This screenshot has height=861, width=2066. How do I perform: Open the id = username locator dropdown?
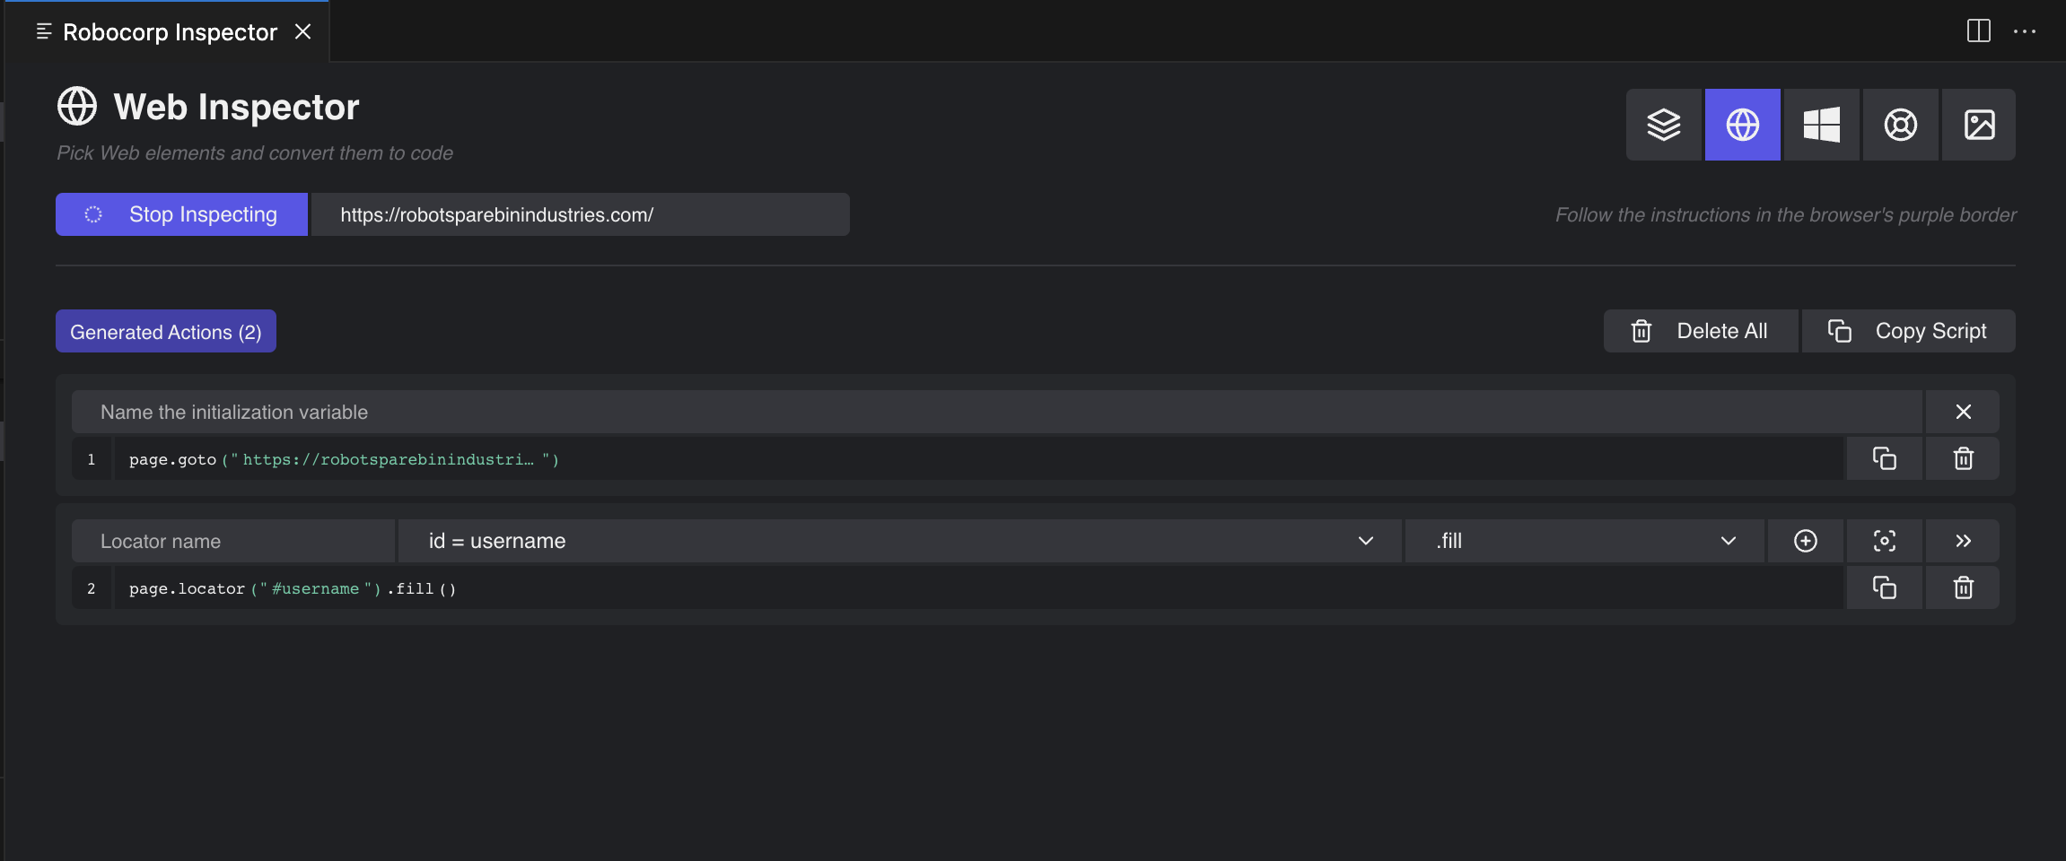(x=900, y=541)
